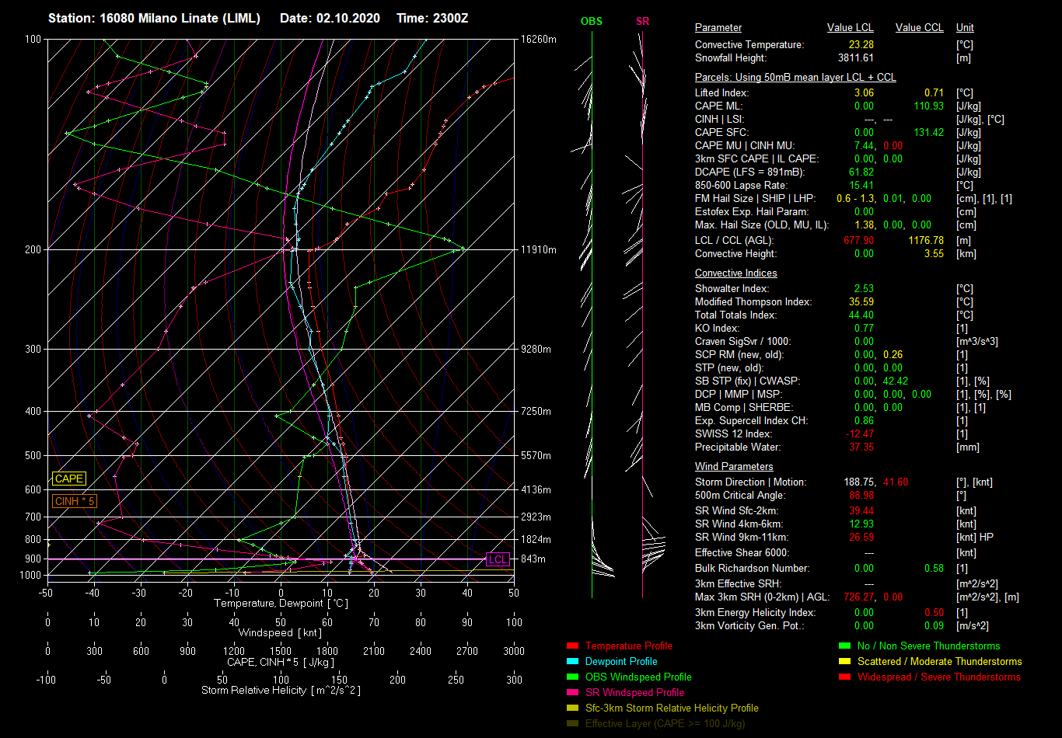Click the Parcels 50mB mean layer heading

pyautogui.click(x=795, y=78)
